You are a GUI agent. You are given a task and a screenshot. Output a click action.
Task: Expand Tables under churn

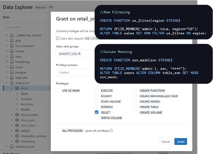tap(17, 93)
